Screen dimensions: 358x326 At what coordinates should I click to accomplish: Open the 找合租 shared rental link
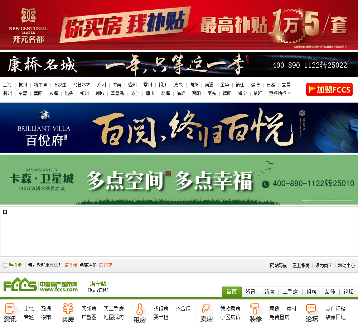pos(183,309)
